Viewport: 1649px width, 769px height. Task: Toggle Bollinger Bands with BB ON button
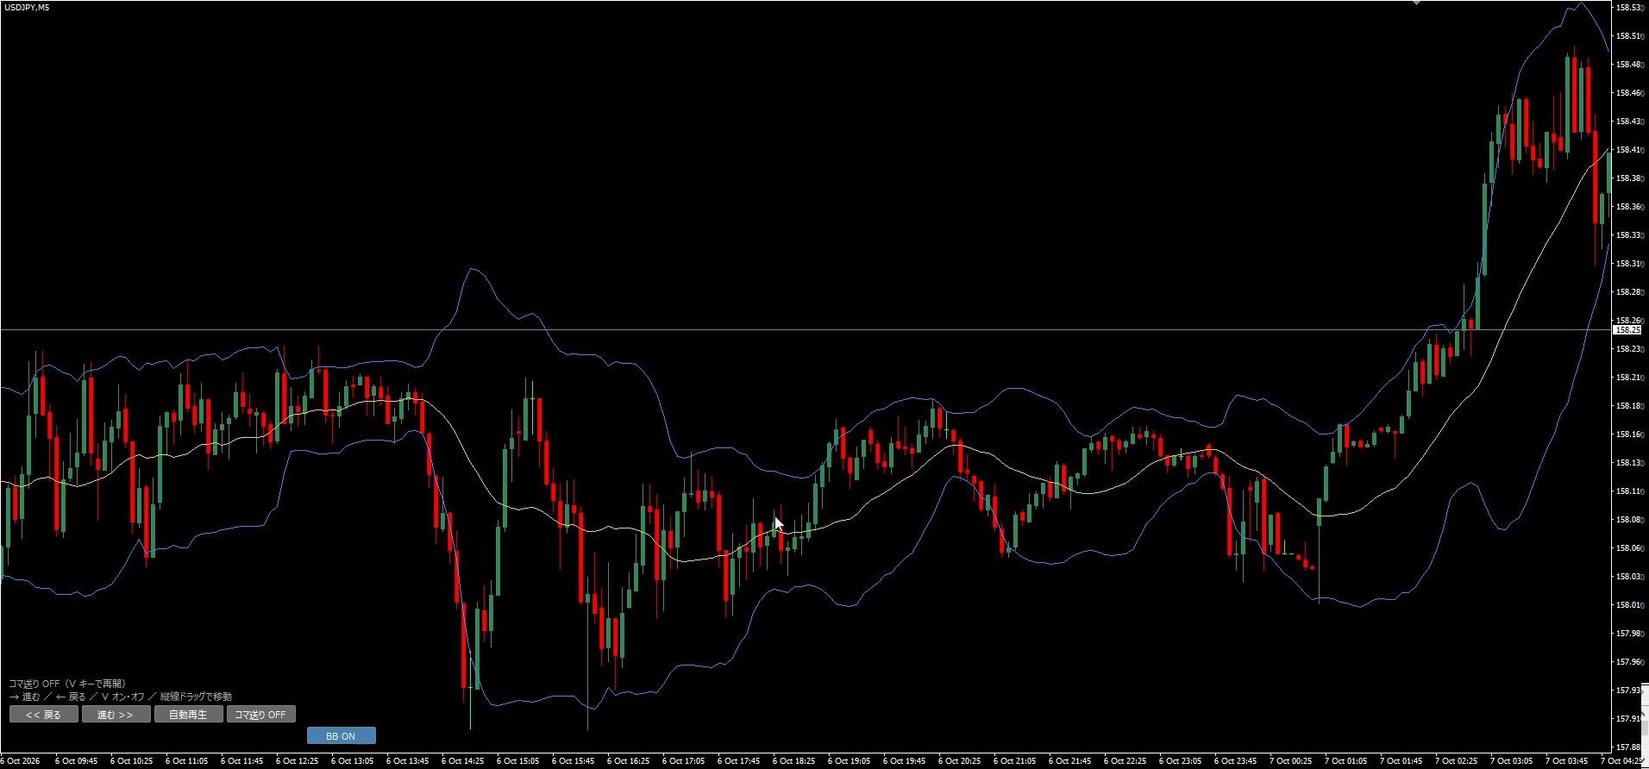click(341, 735)
